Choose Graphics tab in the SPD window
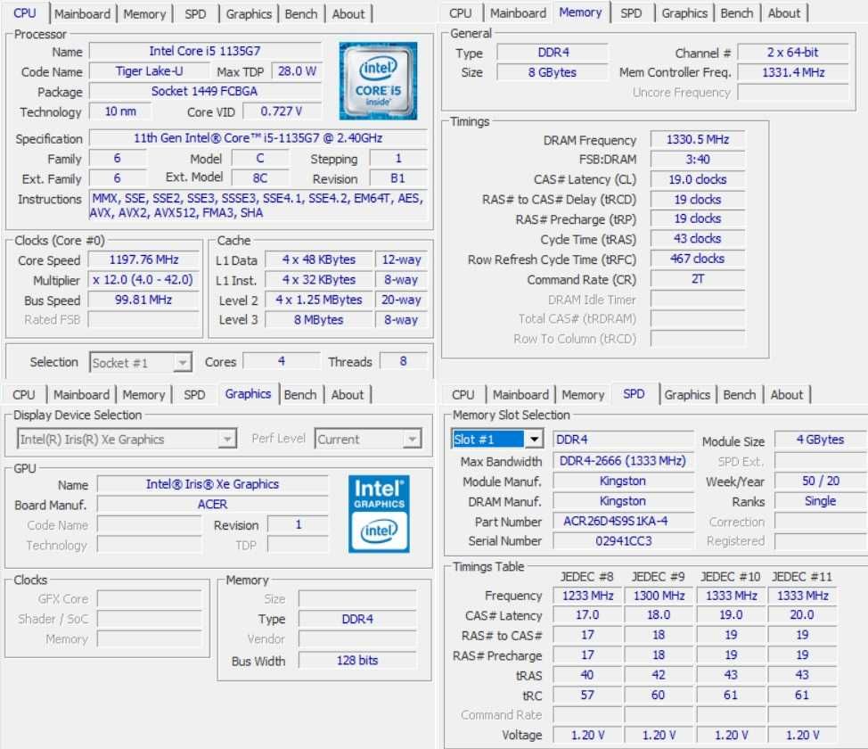This screenshot has width=868, height=749. point(687,395)
